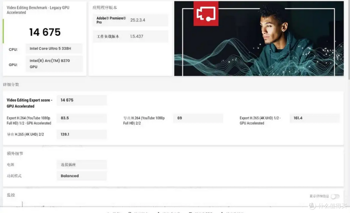
Task: Click the '监控' section heading
Action: point(11,195)
